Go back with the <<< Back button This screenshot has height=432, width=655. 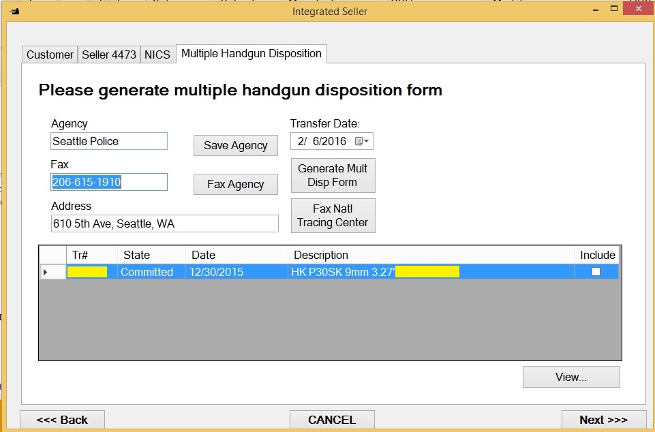pyautogui.click(x=62, y=420)
